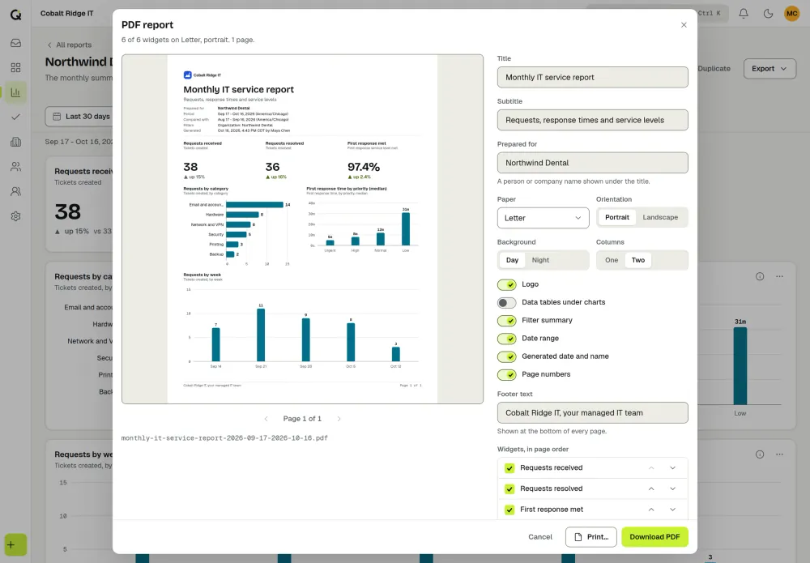Set columns to Two

pyautogui.click(x=638, y=260)
